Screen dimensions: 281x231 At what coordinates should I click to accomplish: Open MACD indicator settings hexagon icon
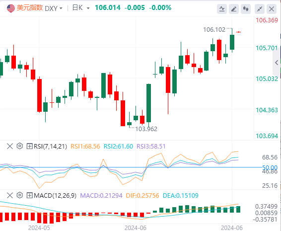20,195
